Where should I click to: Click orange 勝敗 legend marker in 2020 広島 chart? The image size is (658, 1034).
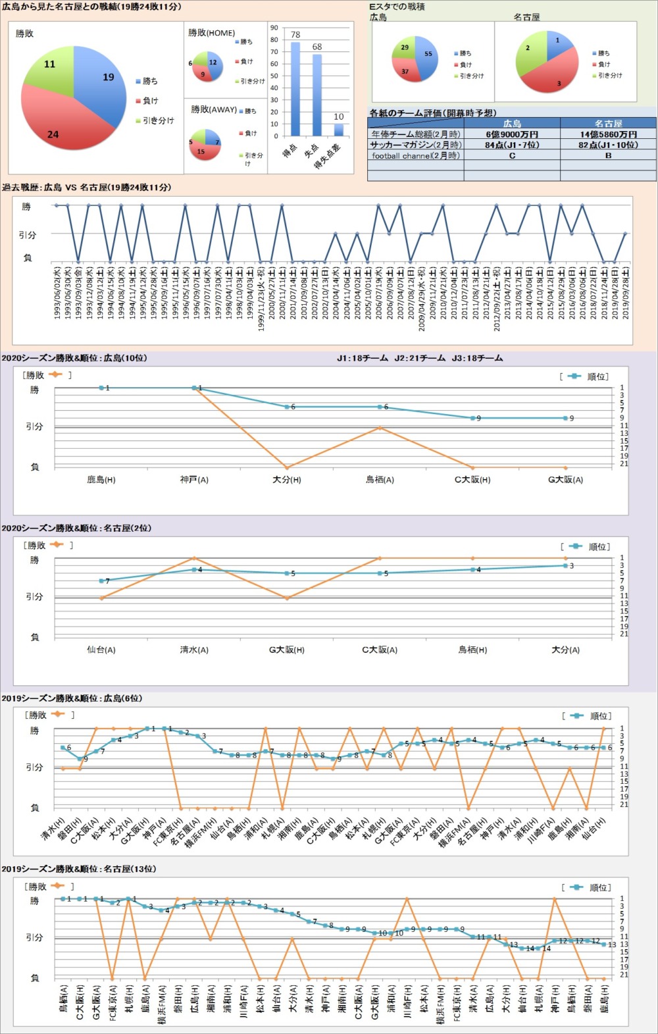55,375
